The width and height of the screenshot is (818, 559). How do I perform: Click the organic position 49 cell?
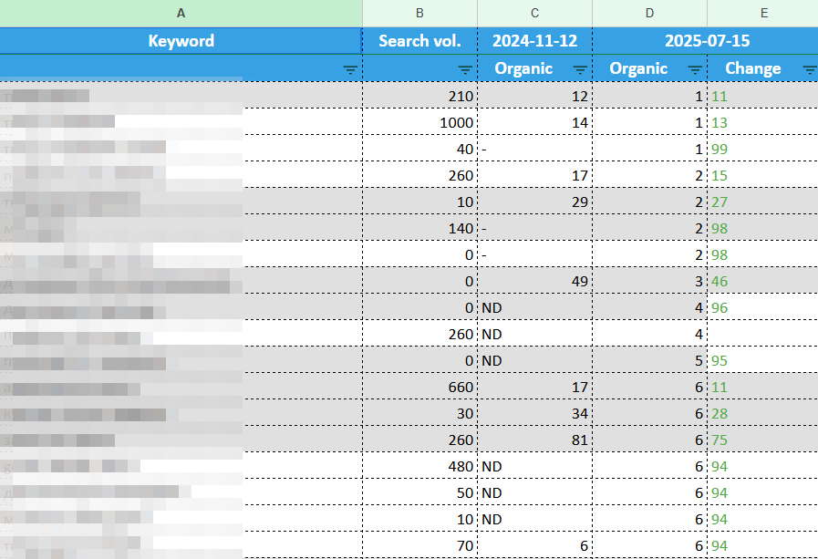(x=534, y=282)
